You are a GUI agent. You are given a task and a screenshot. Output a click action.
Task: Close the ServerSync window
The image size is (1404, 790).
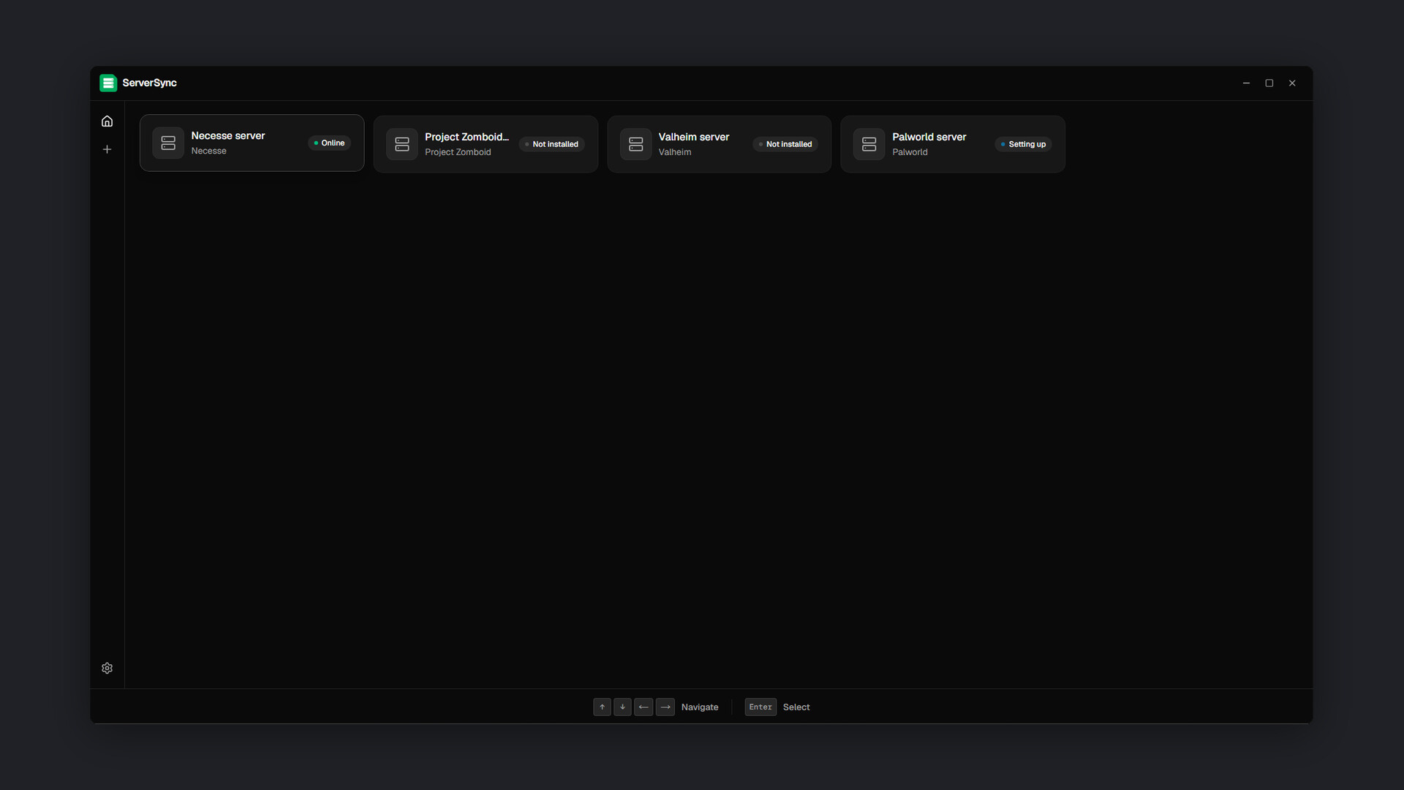pyautogui.click(x=1292, y=83)
